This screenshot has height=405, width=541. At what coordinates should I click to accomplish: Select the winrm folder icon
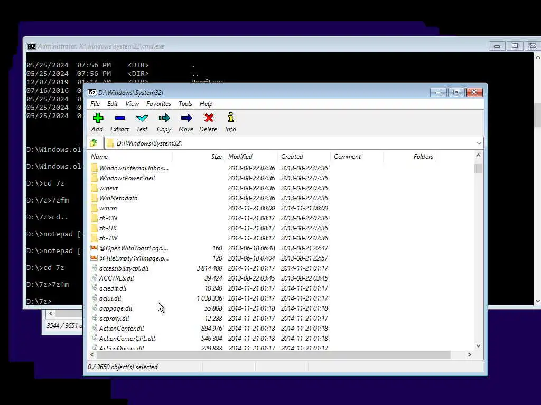(94, 208)
